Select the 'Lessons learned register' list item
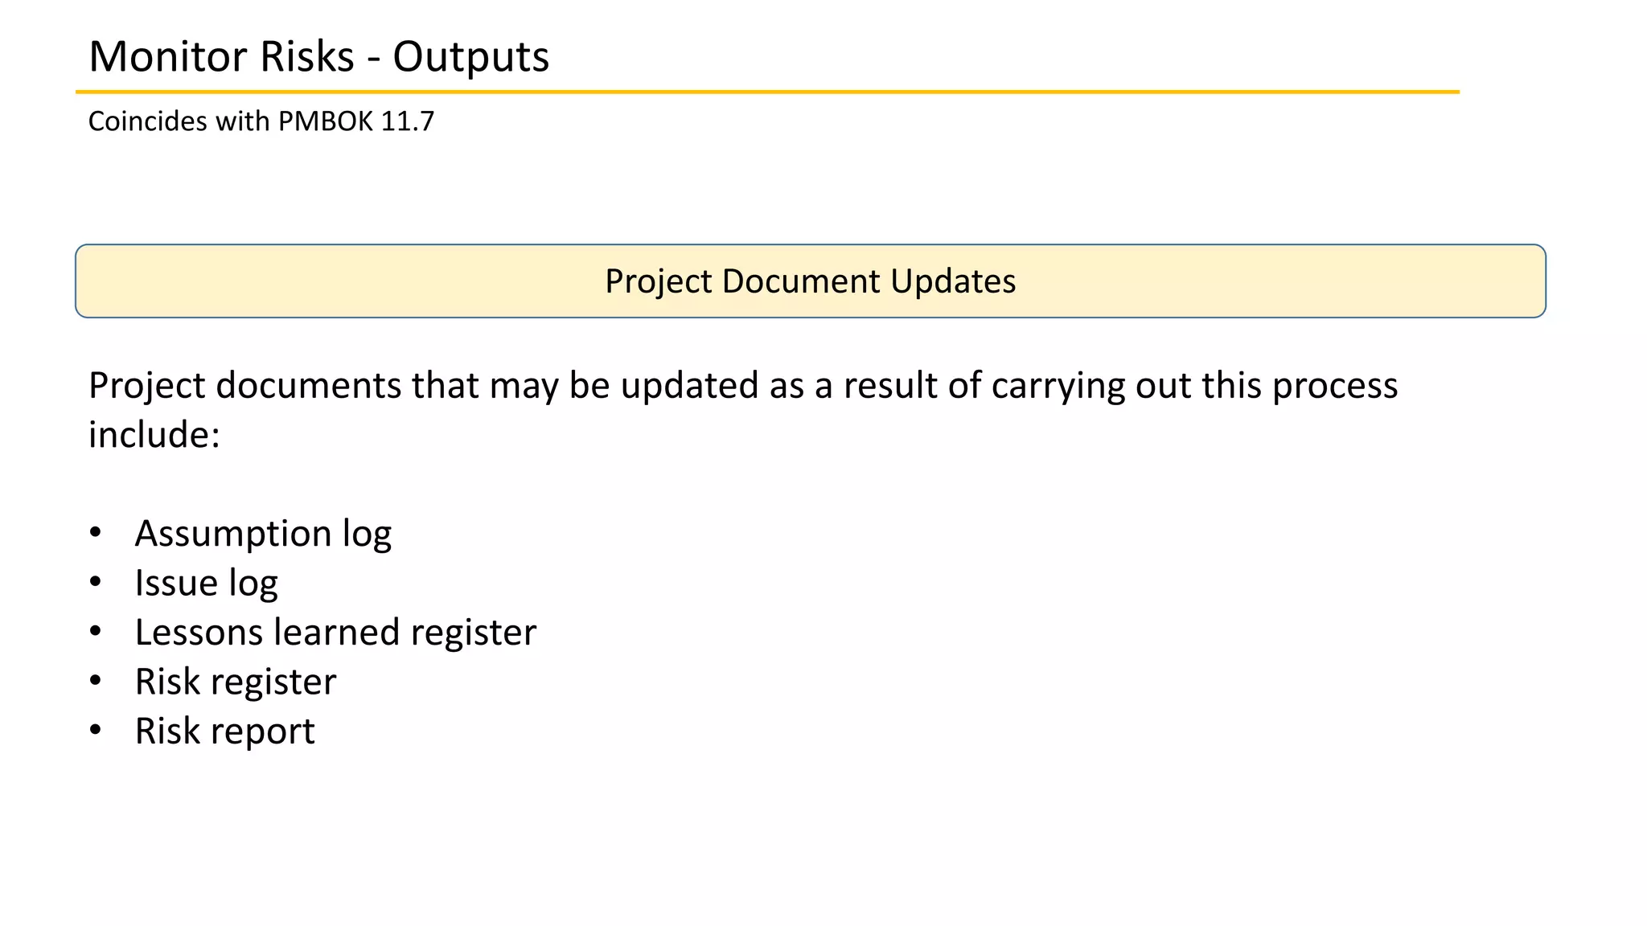The width and height of the screenshot is (1647, 926). coord(335,633)
